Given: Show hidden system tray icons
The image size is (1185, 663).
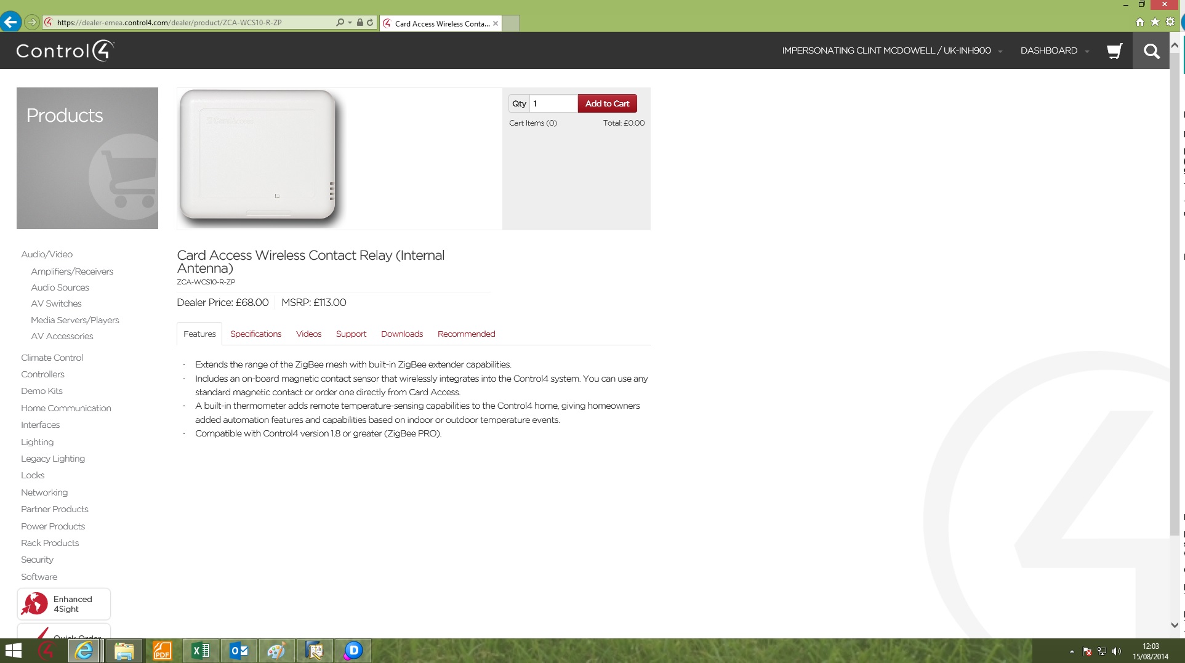Looking at the screenshot, I should point(1072,651).
